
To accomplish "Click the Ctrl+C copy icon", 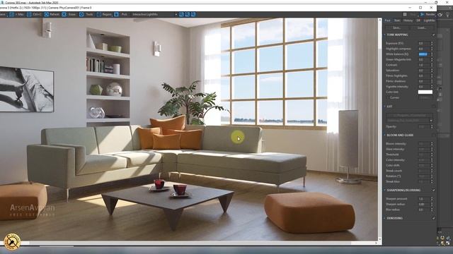I will pos(29,14).
